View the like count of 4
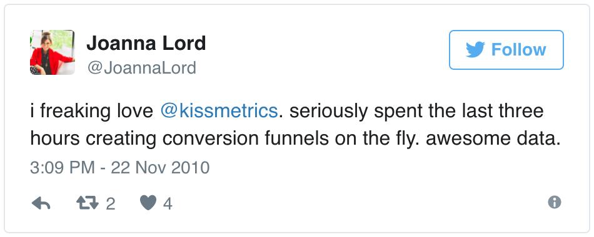Screen dimensions: 594x237 168,204
